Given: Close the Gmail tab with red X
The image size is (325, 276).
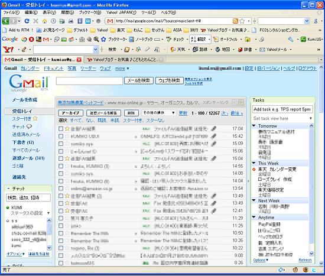Looking at the screenshot, I should pyautogui.click(x=79, y=60).
